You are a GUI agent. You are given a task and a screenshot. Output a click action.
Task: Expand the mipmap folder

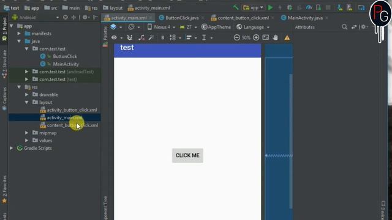point(27,133)
